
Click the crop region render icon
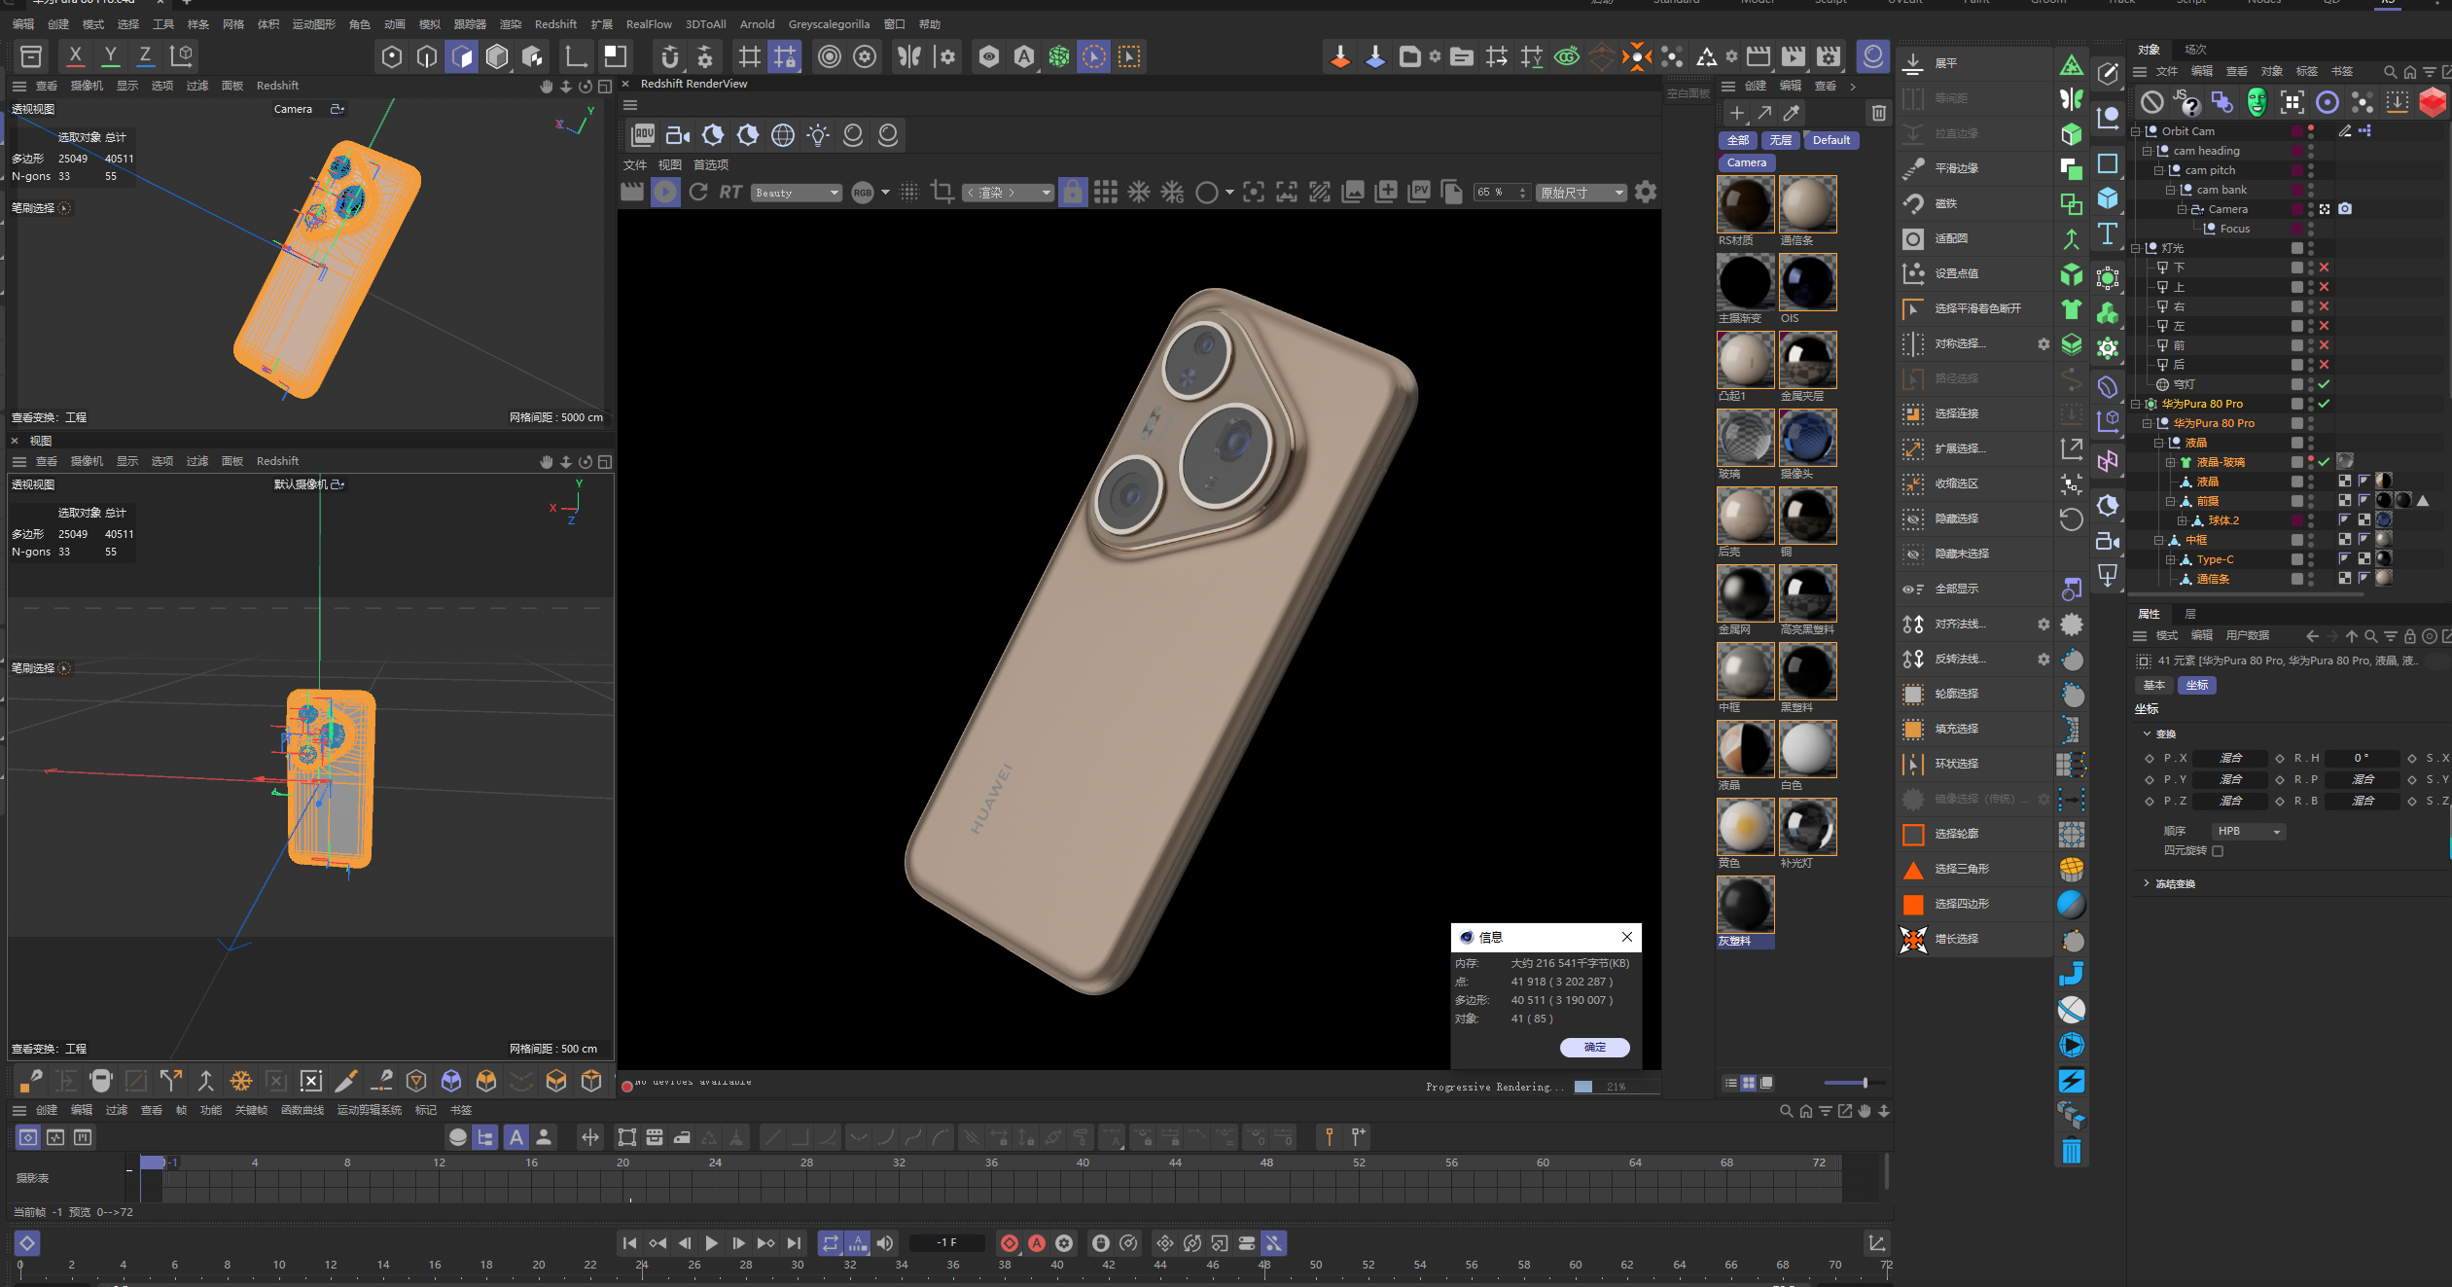click(942, 193)
